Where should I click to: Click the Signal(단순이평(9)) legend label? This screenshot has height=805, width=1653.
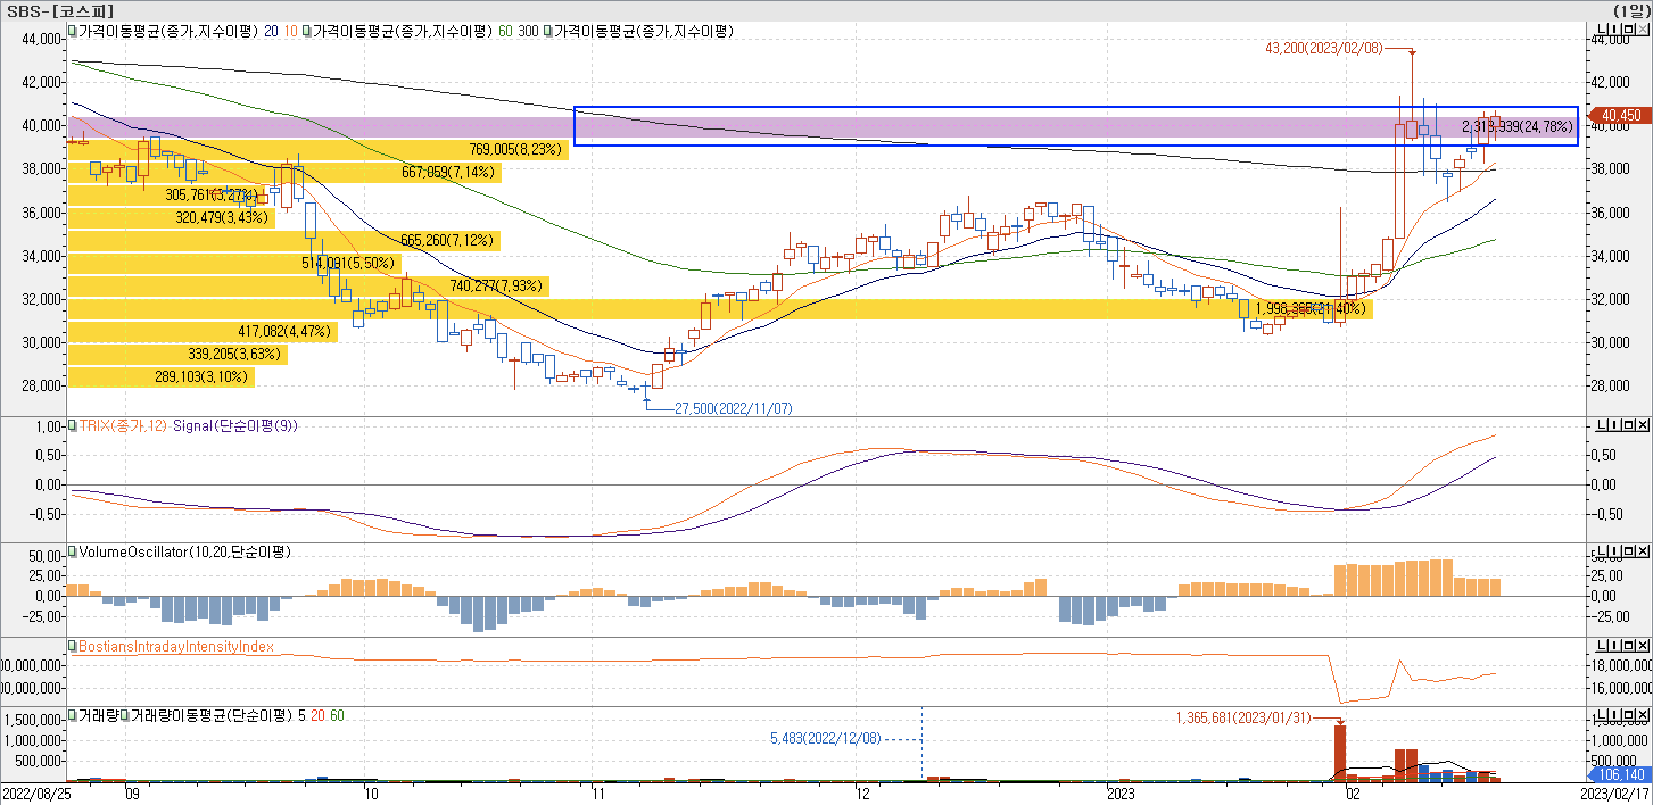tap(235, 426)
